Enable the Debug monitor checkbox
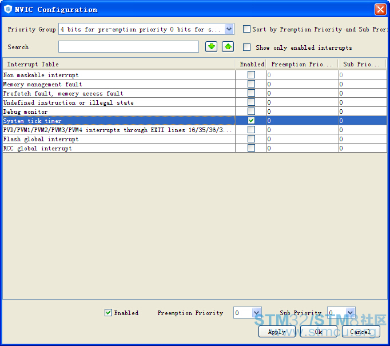 click(x=251, y=111)
